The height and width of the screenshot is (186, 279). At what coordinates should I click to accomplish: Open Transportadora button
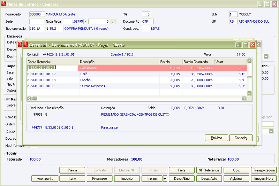pos(264,170)
